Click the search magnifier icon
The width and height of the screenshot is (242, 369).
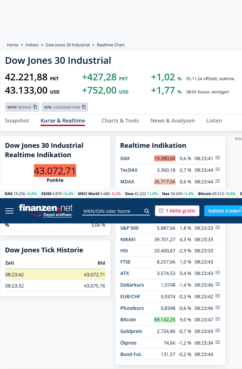(147, 211)
